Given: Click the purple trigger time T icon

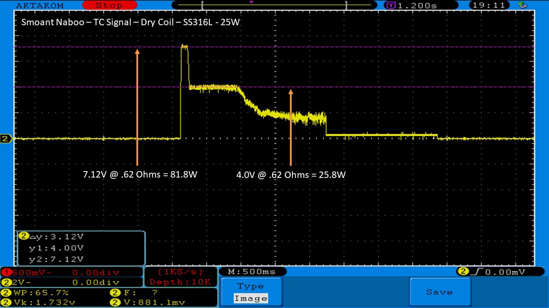Looking at the screenshot, I should click(391, 6).
